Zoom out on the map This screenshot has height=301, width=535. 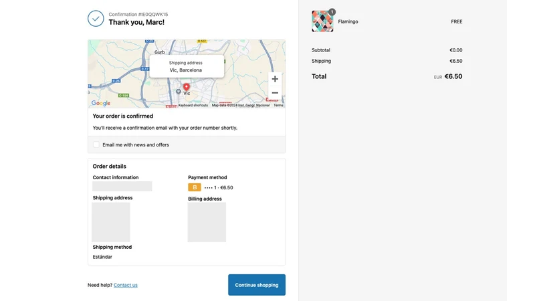[x=275, y=93]
